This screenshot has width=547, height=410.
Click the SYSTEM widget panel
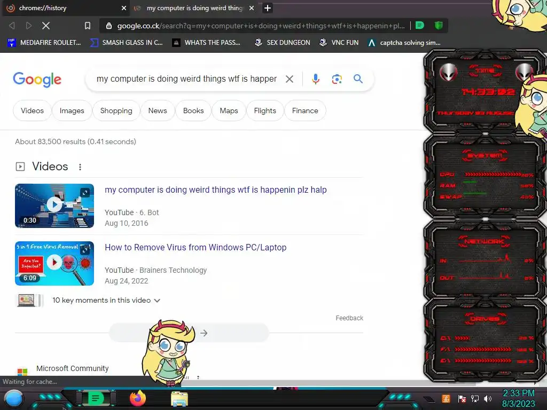(x=485, y=176)
